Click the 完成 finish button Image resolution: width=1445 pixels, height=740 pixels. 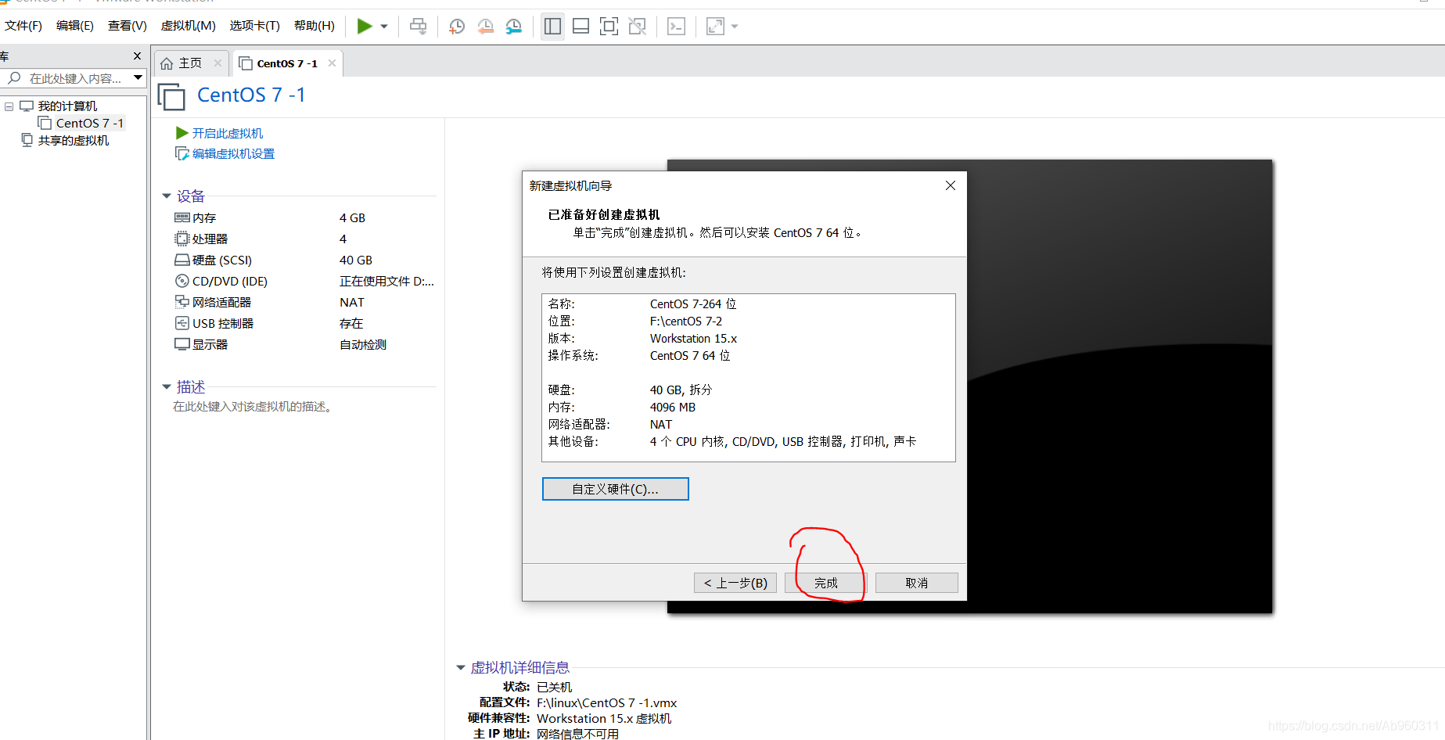click(826, 583)
